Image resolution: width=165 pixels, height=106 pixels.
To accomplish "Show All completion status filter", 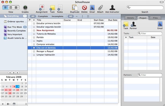I will click(x=33, y=16).
